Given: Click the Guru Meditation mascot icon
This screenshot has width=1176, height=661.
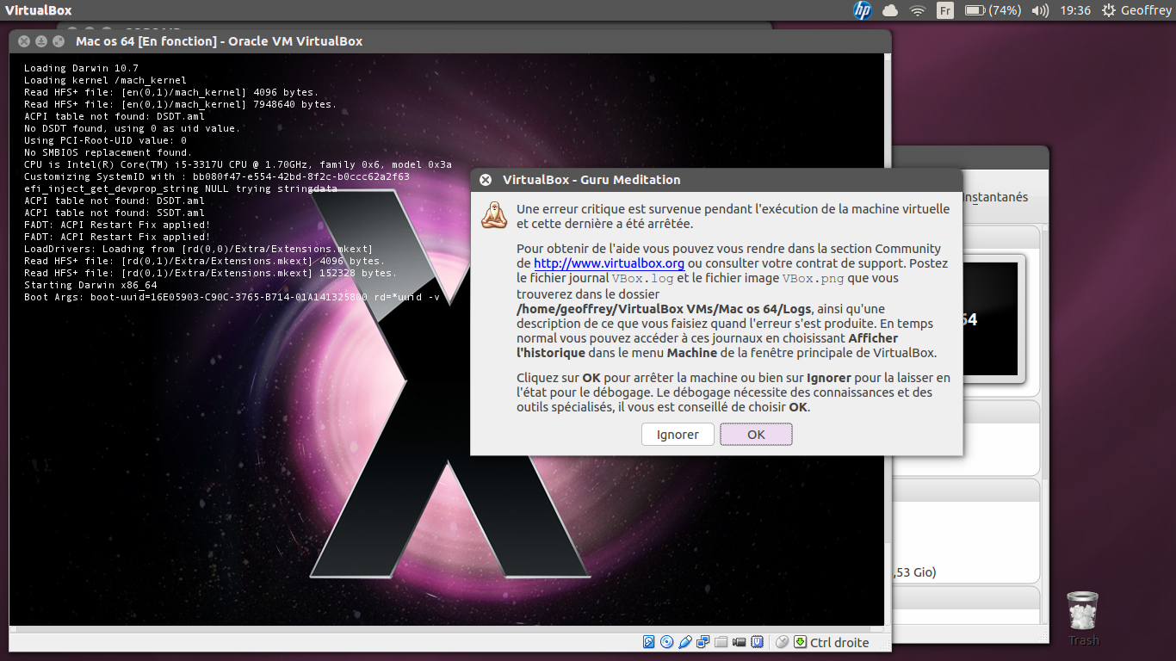Looking at the screenshot, I should pos(494,215).
